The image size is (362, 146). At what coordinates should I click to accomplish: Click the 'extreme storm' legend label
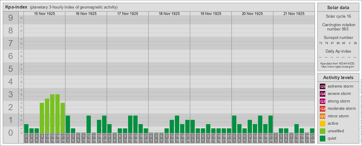click(x=340, y=86)
